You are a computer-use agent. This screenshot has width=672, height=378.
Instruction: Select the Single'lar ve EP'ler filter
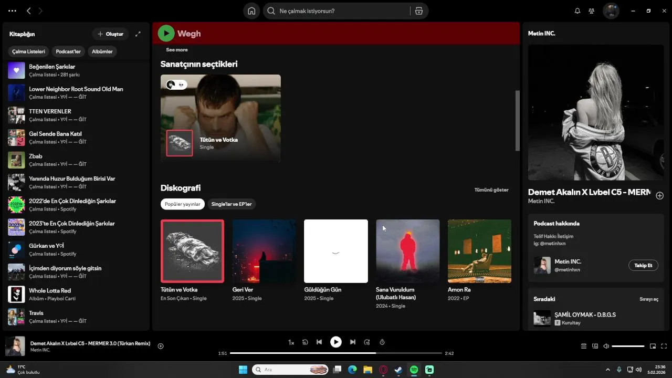232,204
